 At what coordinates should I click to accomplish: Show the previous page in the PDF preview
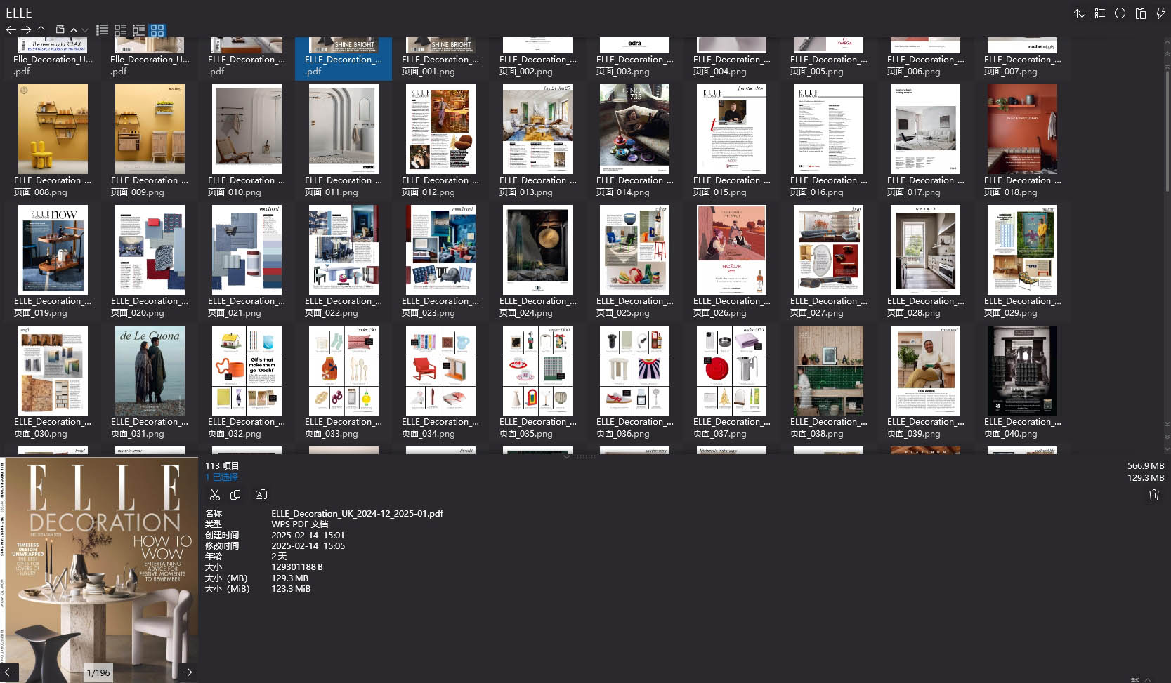pyautogui.click(x=9, y=672)
